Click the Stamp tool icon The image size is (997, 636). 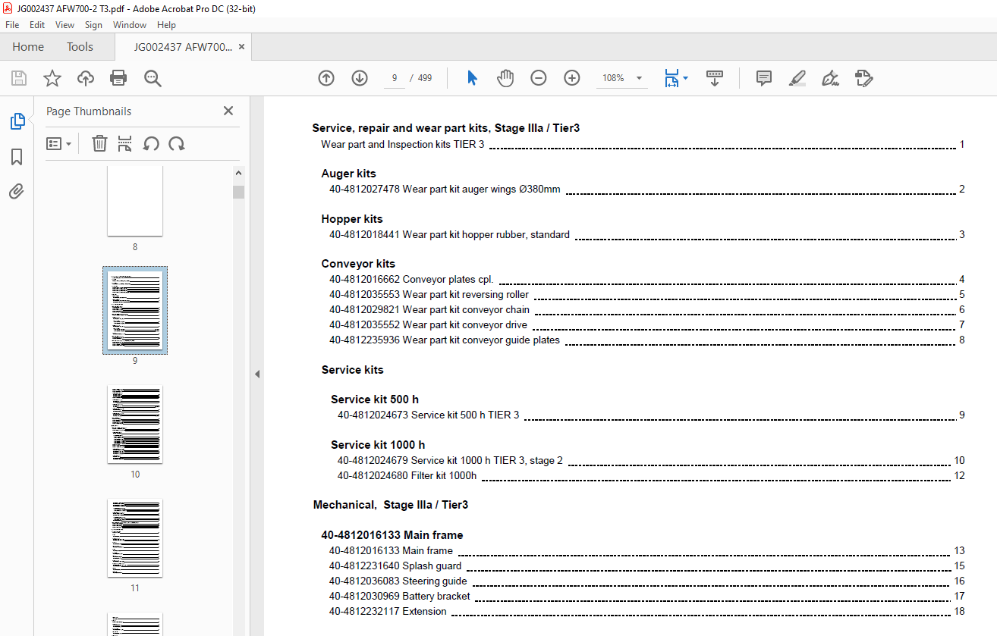tap(863, 78)
